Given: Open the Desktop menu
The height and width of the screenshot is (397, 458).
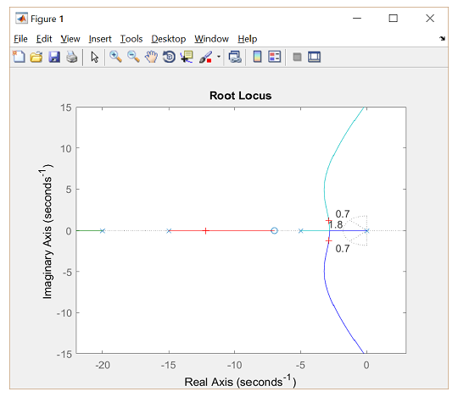Looking at the screenshot, I should pyautogui.click(x=169, y=39).
